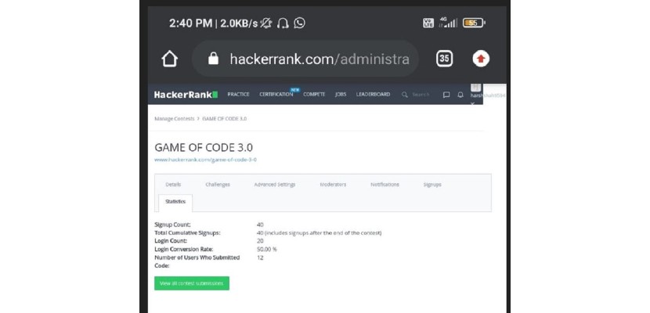Image resolution: width=650 pixels, height=313 pixels.
Task: Open the Jobs menu
Action: pos(341,95)
